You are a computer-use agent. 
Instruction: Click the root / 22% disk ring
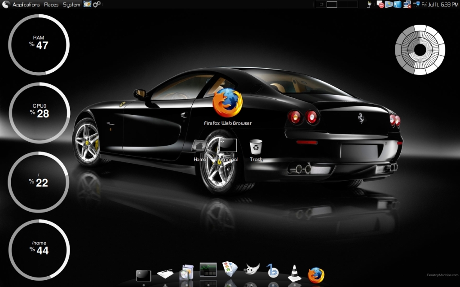39,182
